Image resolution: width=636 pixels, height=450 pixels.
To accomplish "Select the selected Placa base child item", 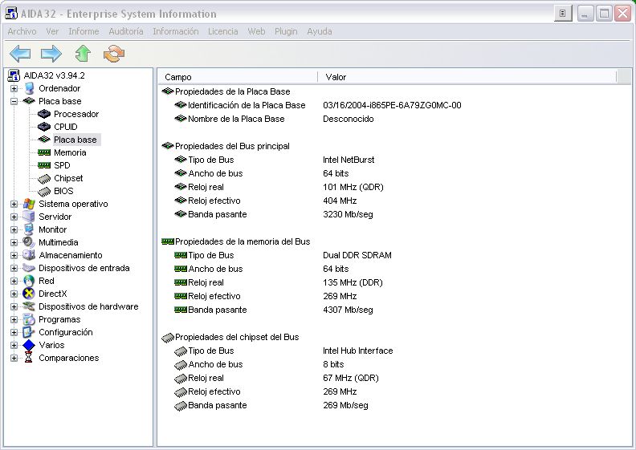I will [75, 140].
